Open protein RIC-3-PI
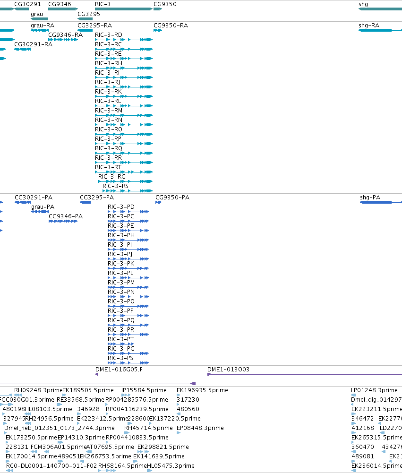Image resolution: width=402 pixels, height=473 pixels. pyautogui.click(x=128, y=249)
